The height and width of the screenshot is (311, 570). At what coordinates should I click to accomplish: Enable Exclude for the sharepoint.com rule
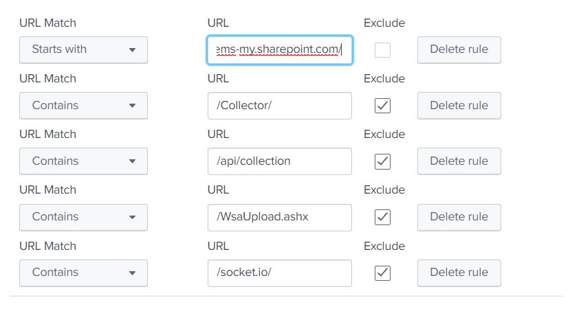383,49
